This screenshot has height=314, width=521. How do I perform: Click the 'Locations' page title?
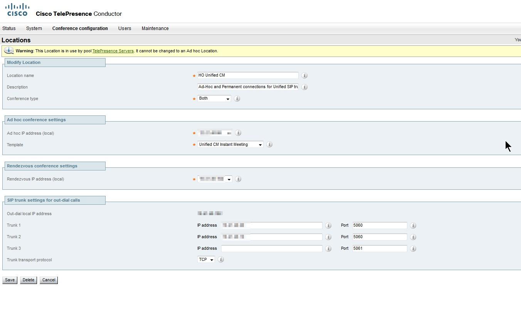coord(16,40)
